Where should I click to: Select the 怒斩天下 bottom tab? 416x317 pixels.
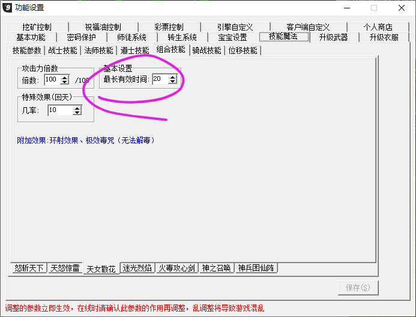(x=29, y=268)
